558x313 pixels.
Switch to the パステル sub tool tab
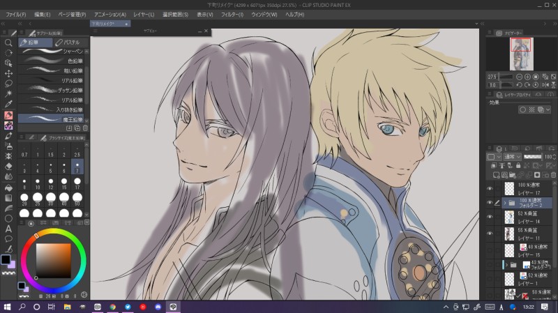[71, 43]
